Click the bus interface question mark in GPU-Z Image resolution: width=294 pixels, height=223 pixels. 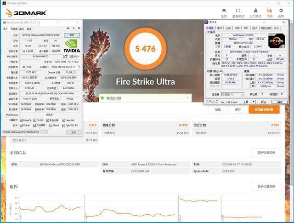[x=79, y=67]
